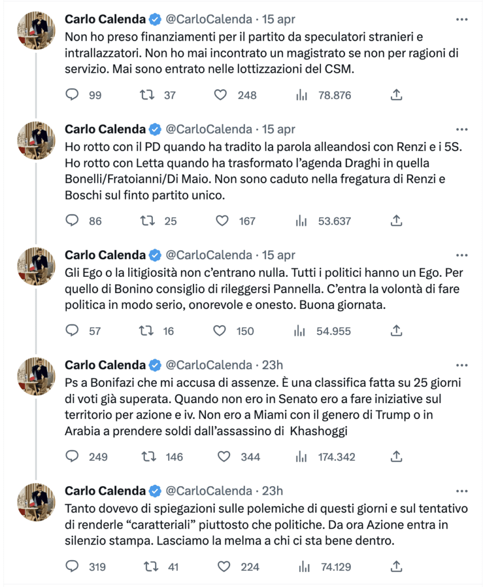Reply to the tweet with 57 replies
Image resolution: width=483 pixels, height=587 pixels.
coord(72,331)
